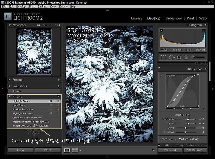Click the Set Default button
This screenshot has height=159, width=215.
(x=195, y=150)
